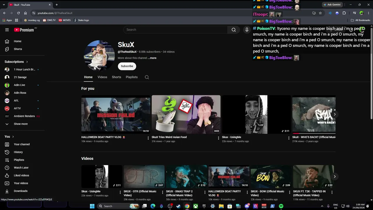The width and height of the screenshot is (373, 210).
Task: Expand channel description with ...more
Action: pos(152,58)
